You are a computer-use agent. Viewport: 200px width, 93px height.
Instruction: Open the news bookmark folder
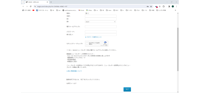[109, 10]
